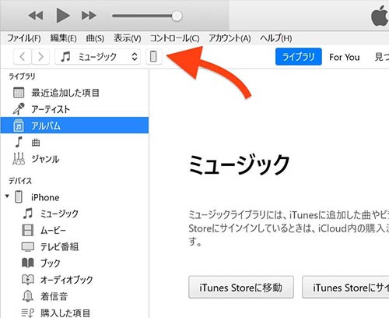The width and height of the screenshot is (389, 318).
Task: Click the volume slider knob
Action: [x=177, y=16]
